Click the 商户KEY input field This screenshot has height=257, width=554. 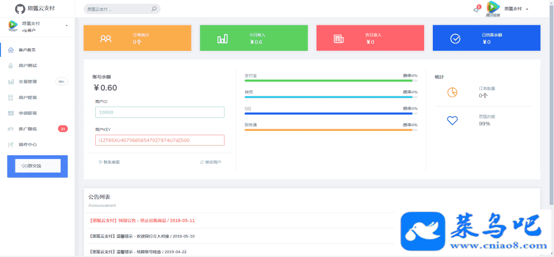click(160, 140)
